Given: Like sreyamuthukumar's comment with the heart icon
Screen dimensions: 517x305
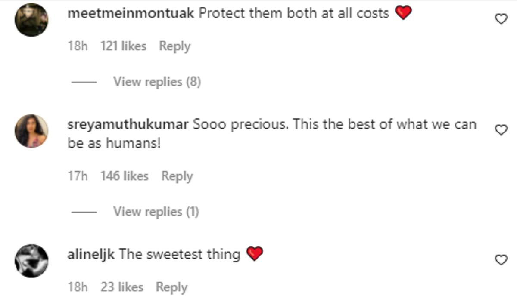Looking at the screenshot, I should tap(501, 130).
